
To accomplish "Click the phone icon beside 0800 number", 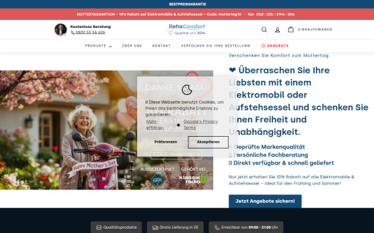I will tap(73, 32).
